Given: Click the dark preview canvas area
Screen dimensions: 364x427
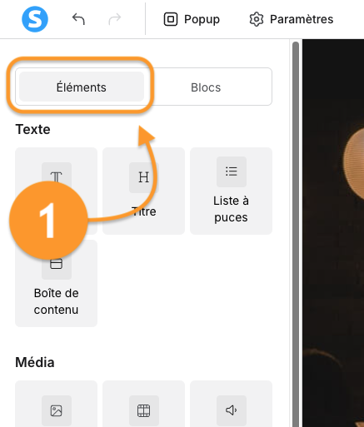Looking at the screenshot, I should point(333,233).
